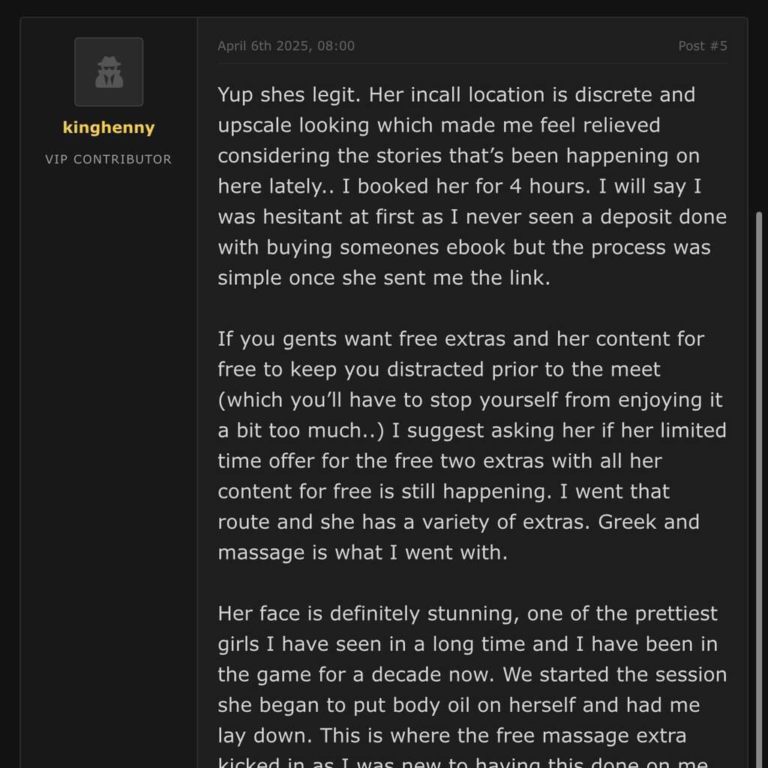
Task: Click the line "massage is what I went with."
Action: [363, 553]
